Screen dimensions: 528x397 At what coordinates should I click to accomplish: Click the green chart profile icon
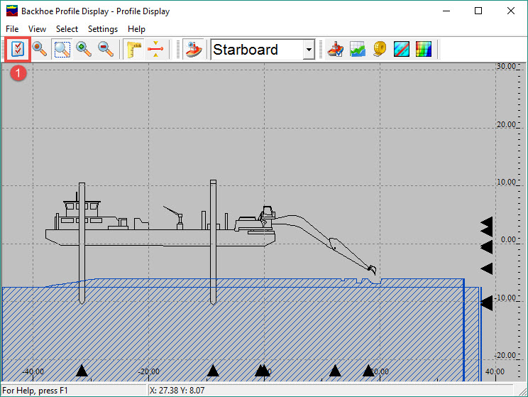[x=358, y=50]
